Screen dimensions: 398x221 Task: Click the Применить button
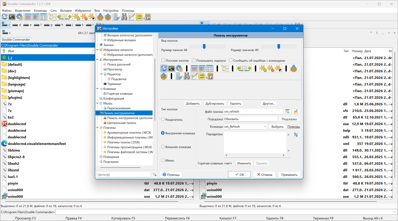click(289, 175)
